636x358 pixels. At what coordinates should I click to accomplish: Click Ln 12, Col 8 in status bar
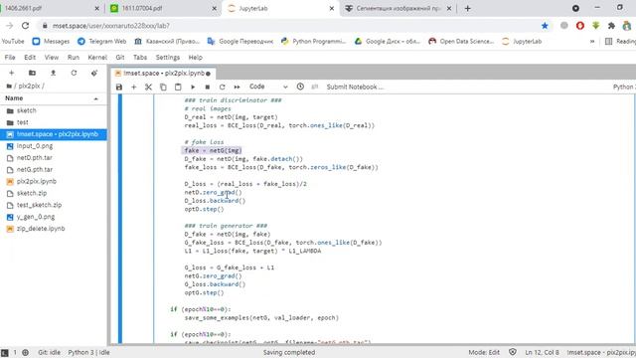point(542,352)
